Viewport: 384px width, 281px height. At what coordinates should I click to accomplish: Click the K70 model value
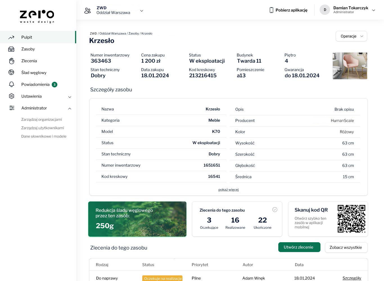tap(216, 132)
